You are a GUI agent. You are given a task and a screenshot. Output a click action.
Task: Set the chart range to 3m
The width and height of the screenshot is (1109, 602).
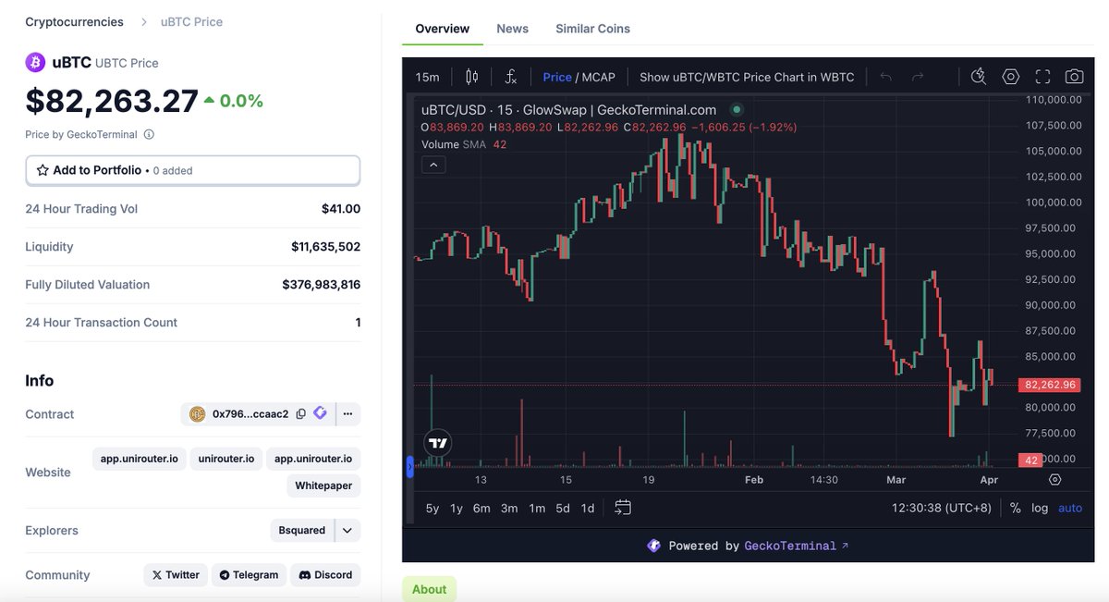pyautogui.click(x=509, y=508)
